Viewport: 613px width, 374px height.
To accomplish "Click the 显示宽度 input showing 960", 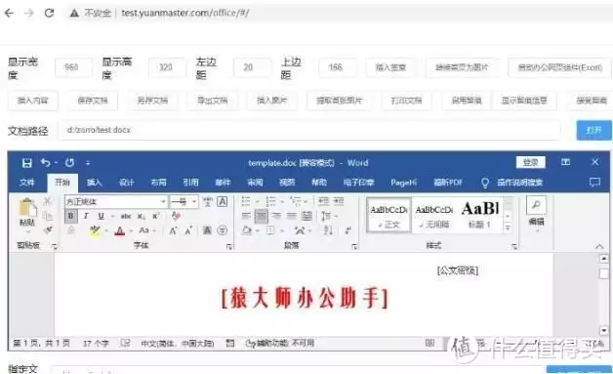I will point(72,67).
